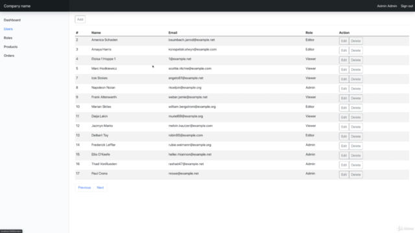Delete user Delbert Toy
Viewport: 415px width, 233px height.
pyautogui.click(x=356, y=137)
